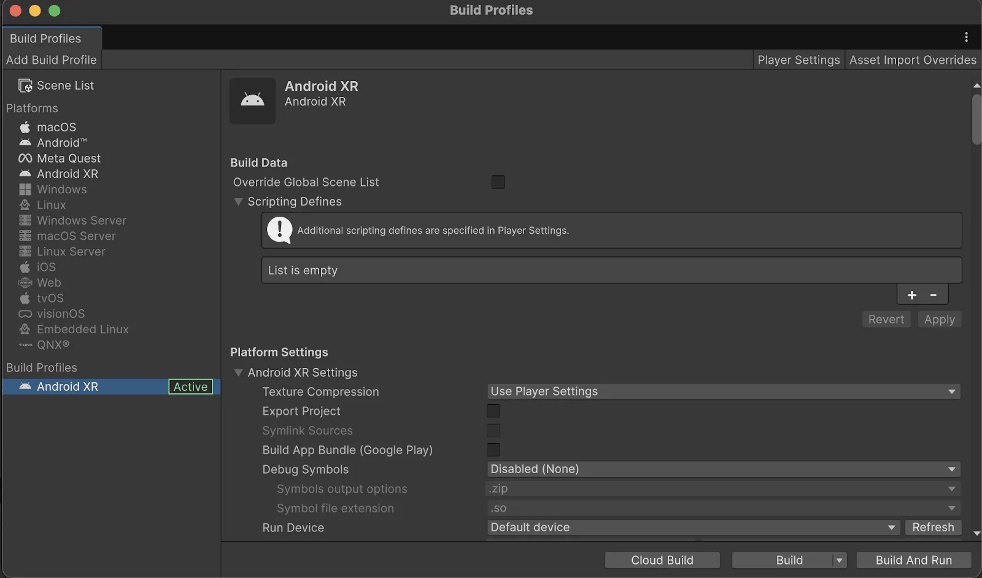Check Build App Bundle (Google Play)
The image size is (982, 578).
493,450
